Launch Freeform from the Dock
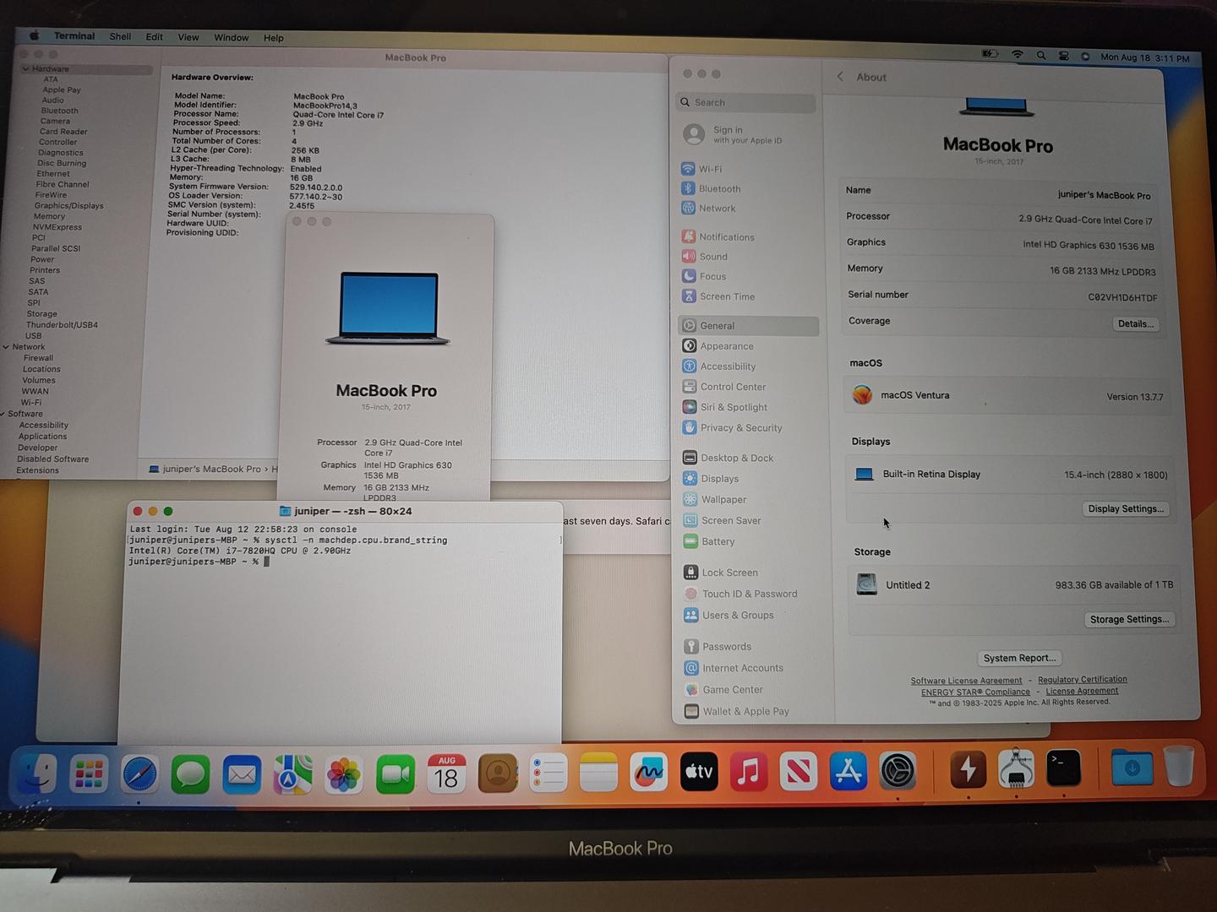This screenshot has height=912, width=1217. (648, 772)
